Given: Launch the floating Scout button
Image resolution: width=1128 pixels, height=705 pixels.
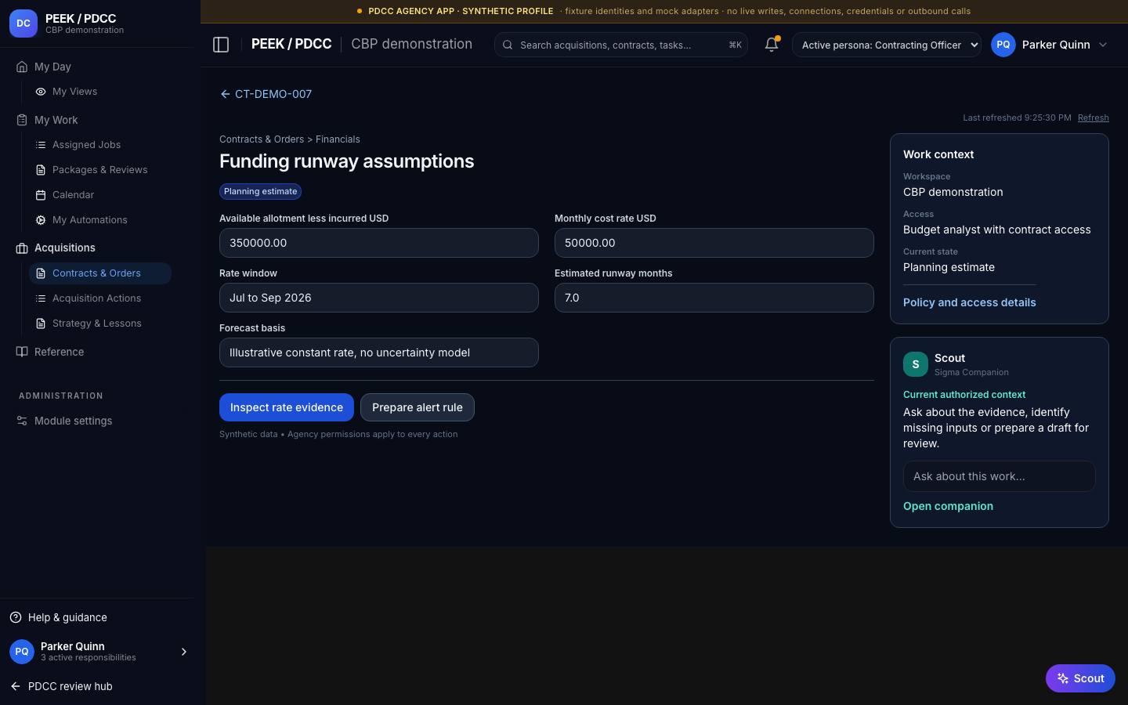Looking at the screenshot, I should (1080, 678).
